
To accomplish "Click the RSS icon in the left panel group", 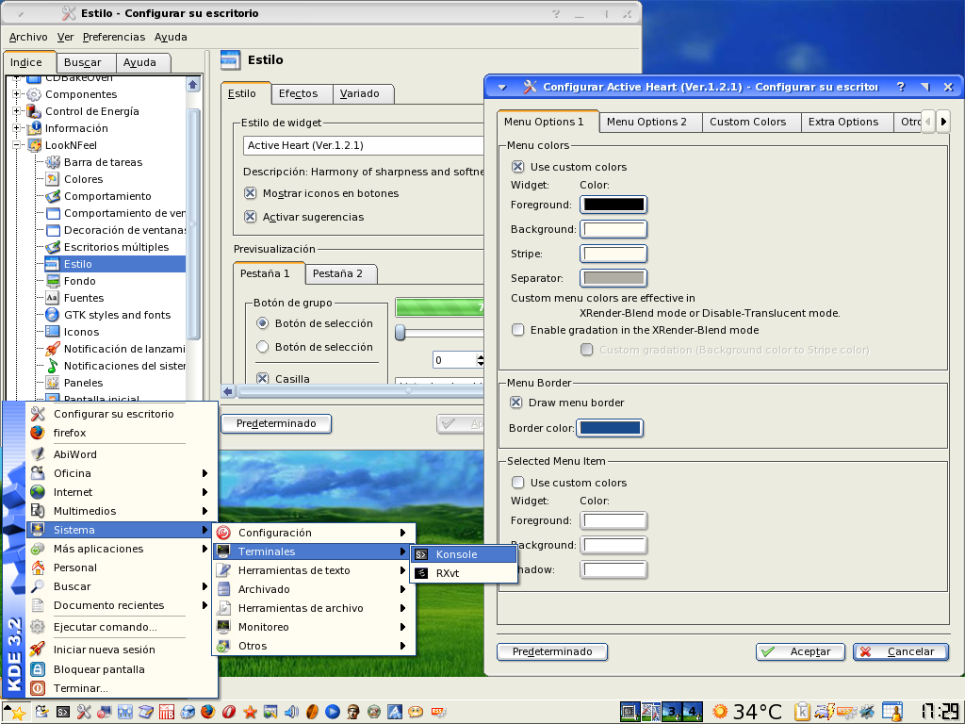I will click(x=437, y=712).
